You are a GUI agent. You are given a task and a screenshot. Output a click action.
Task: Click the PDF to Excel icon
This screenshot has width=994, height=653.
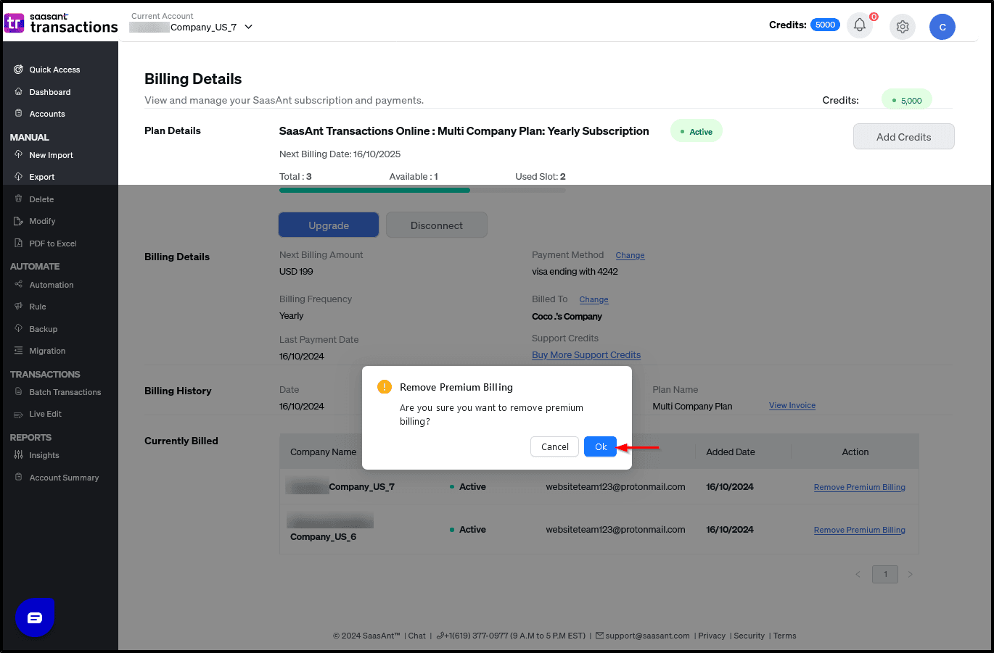pyautogui.click(x=18, y=243)
